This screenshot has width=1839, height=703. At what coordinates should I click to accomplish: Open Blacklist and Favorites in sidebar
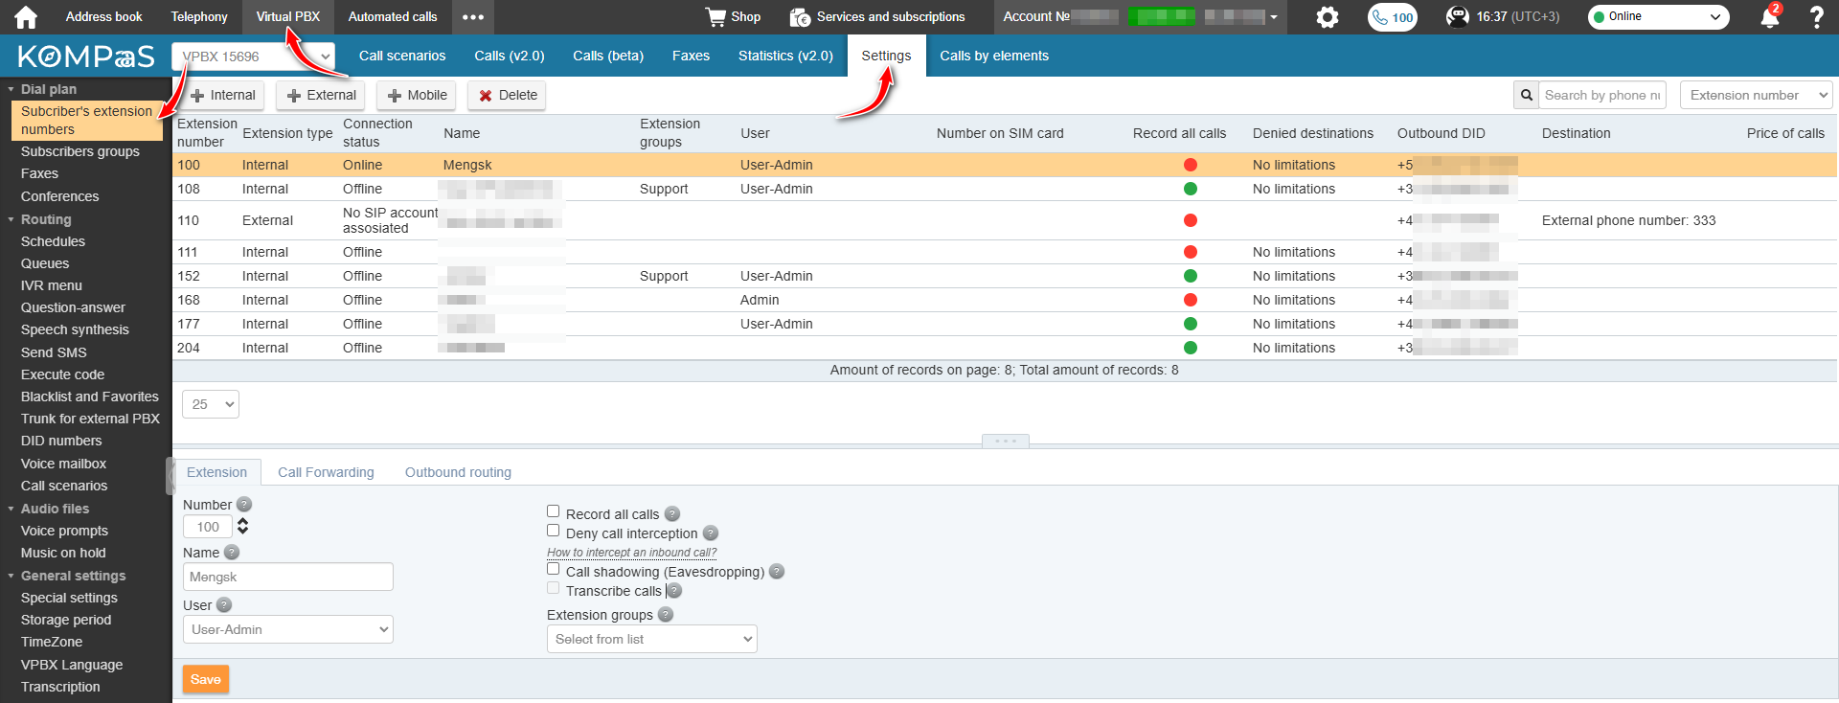point(90,397)
